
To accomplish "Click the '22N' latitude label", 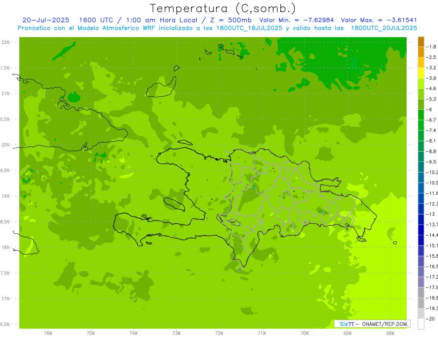I will tap(5, 42).
